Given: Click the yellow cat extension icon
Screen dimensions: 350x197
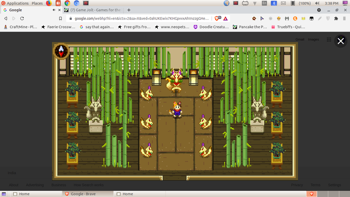Looking at the screenshot, I should (303, 19).
